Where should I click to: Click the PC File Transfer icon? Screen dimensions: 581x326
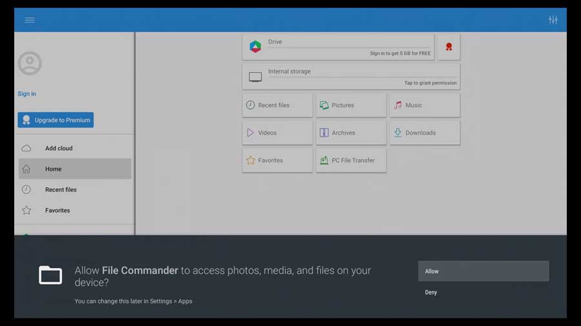(x=324, y=160)
